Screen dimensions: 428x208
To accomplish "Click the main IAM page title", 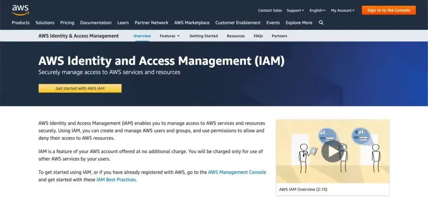I will click(x=161, y=61).
